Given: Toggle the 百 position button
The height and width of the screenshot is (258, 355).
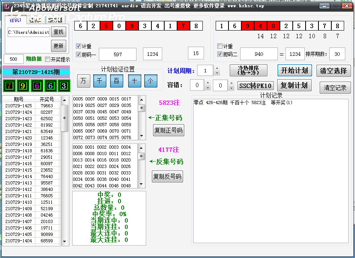Looking at the screenshot, I should [116, 81].
